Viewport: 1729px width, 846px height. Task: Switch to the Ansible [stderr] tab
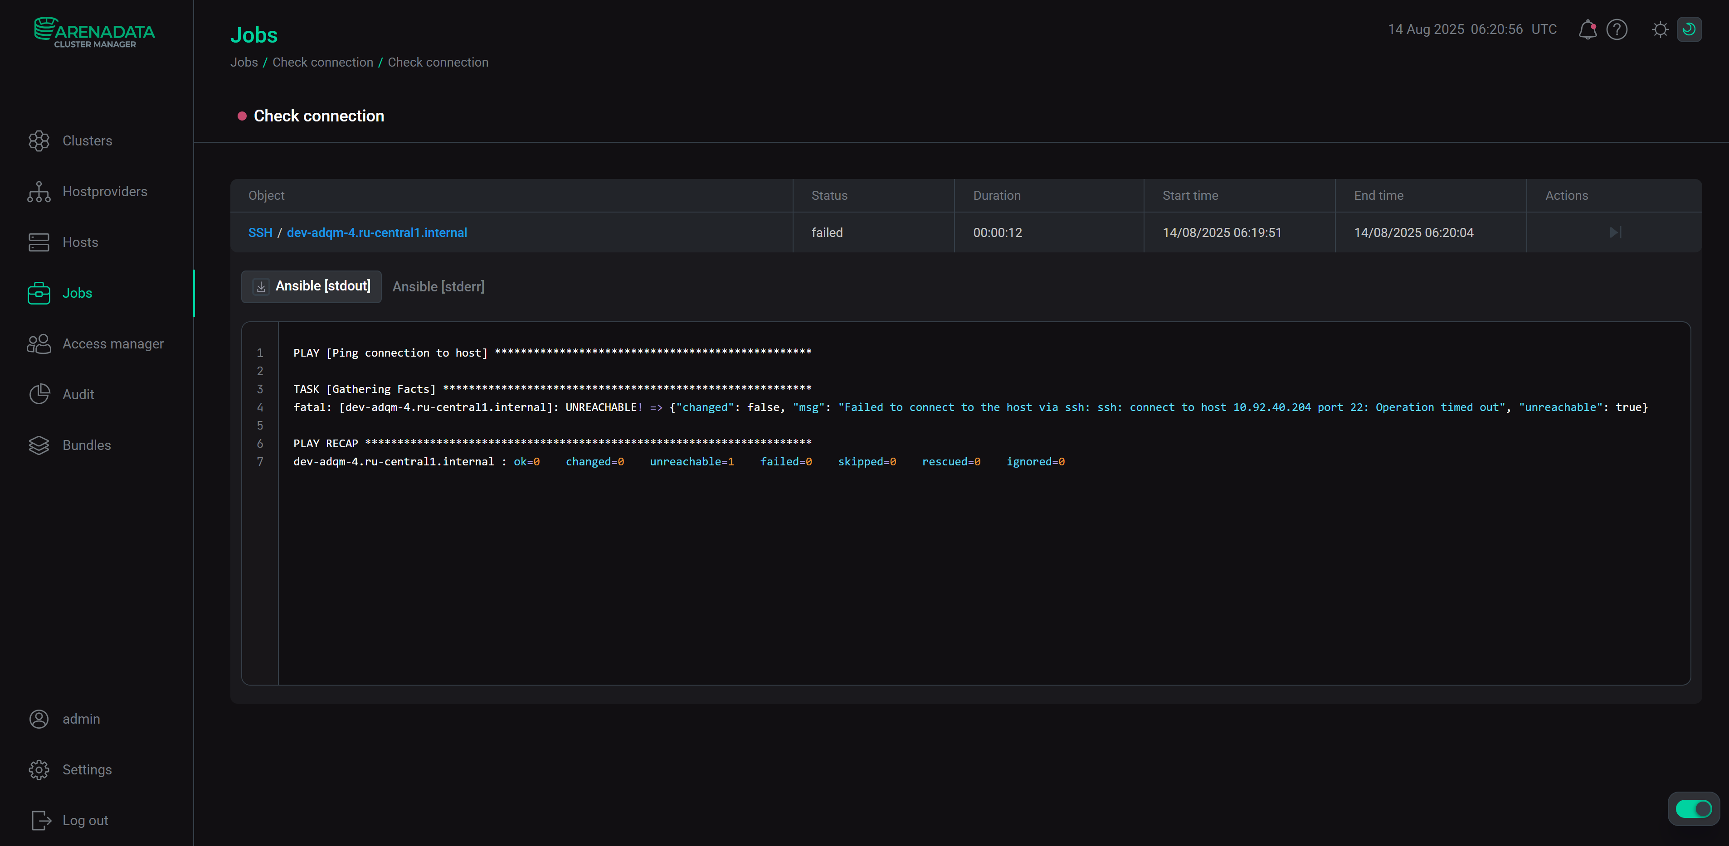[x=438, y=286]
